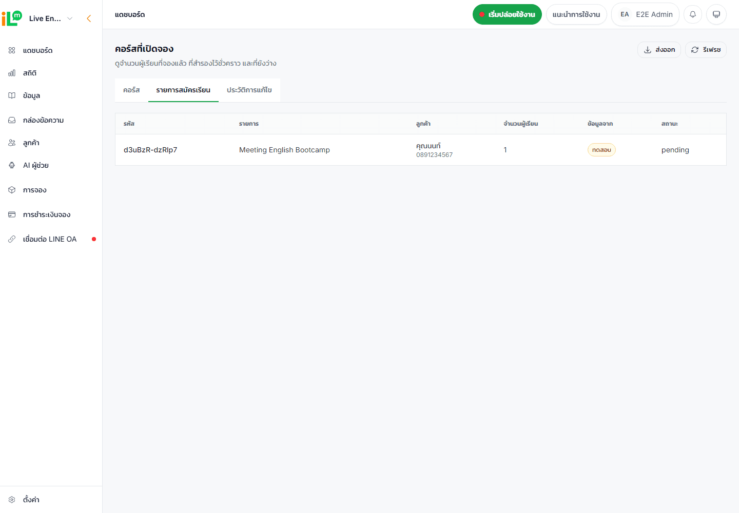739x513 pixels.
Task: Open AI ผู้ช่วย robot icon
Action: pos(12,165)
